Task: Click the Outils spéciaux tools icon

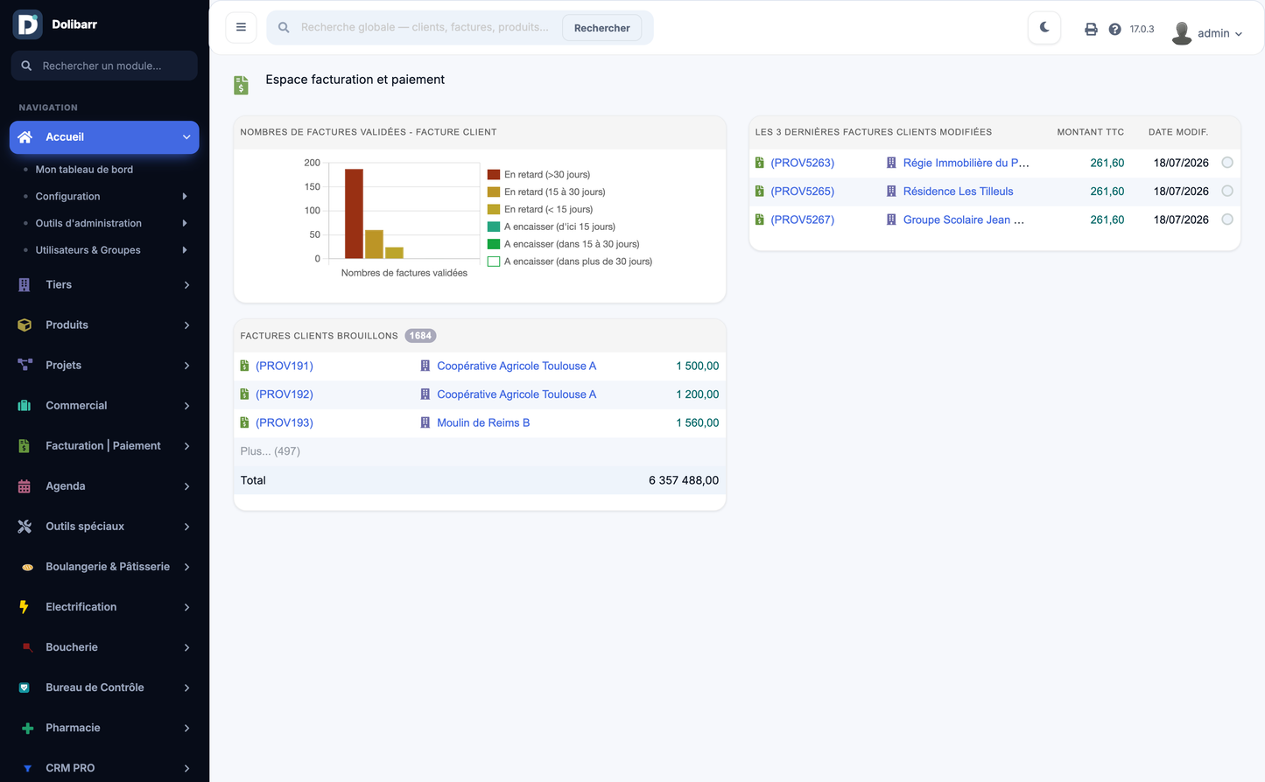Action: (25, 527)
